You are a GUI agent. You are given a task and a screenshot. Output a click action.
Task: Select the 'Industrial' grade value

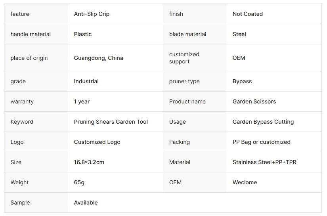pyautogui.click(x=86, y=81)
